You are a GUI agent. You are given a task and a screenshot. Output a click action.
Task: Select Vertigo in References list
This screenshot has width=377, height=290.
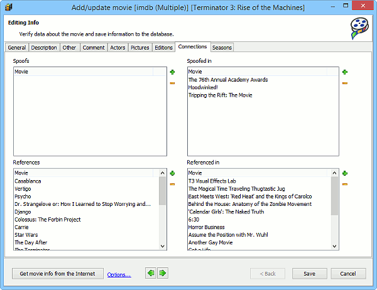click(23, 188)
